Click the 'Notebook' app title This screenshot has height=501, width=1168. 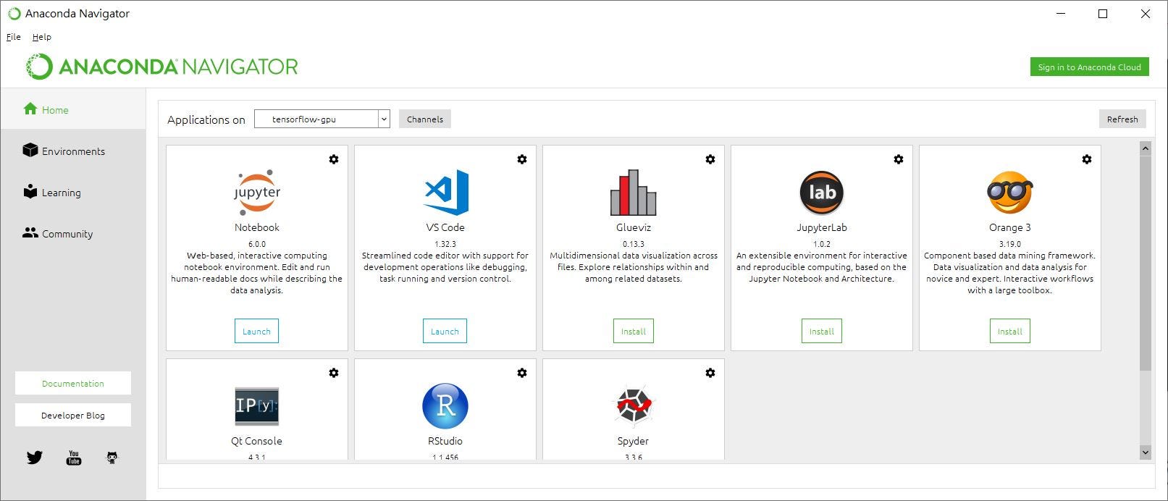(257, 227)
